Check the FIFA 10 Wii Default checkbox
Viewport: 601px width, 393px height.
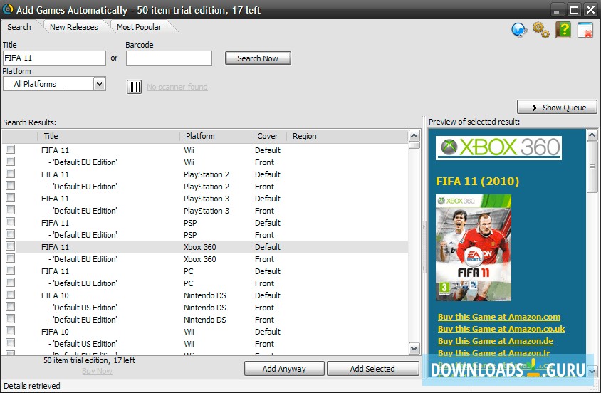(11, 331)
